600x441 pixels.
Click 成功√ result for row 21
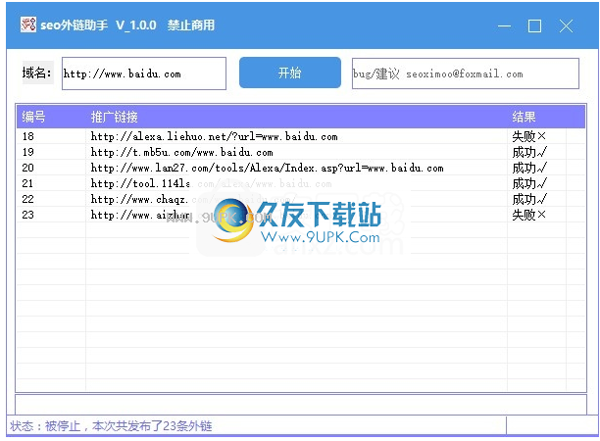tap(529, 183)
